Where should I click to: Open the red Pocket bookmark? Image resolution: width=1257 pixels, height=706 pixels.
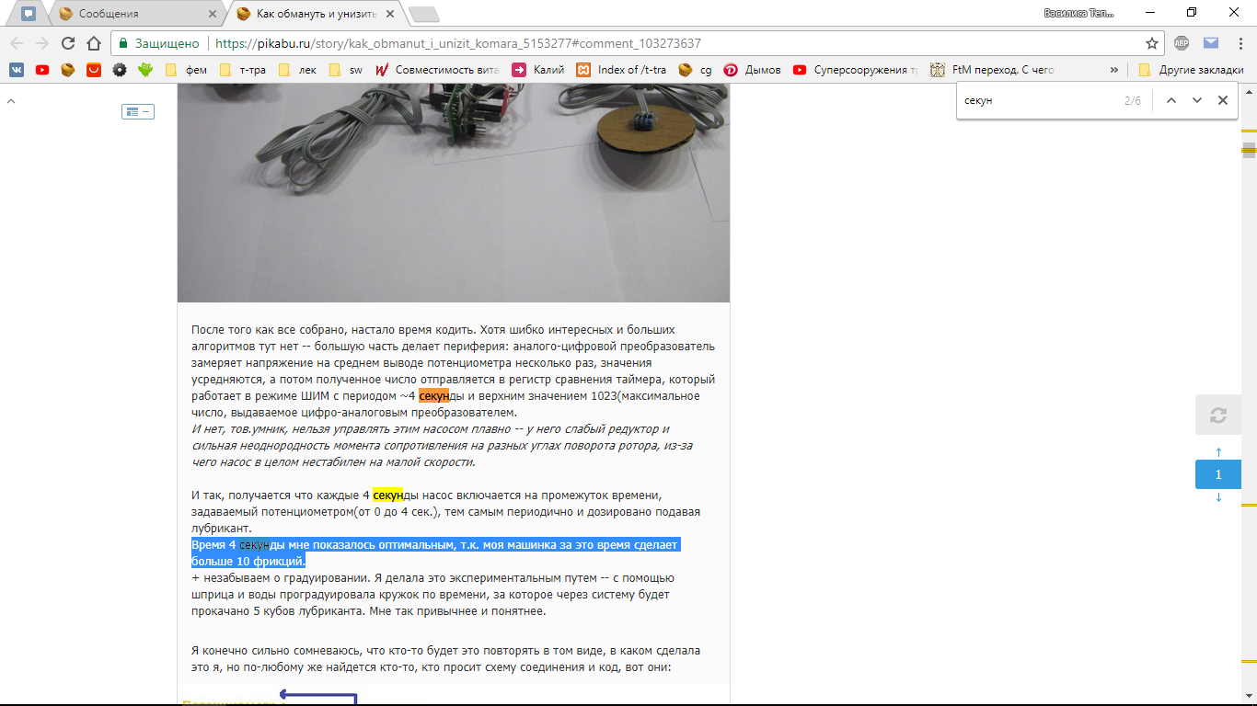point(94,70)
